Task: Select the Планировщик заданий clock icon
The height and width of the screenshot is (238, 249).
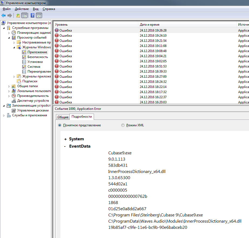Action: click(14, 33)
